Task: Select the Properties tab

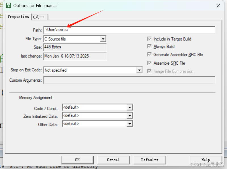Action: [18, 17]
